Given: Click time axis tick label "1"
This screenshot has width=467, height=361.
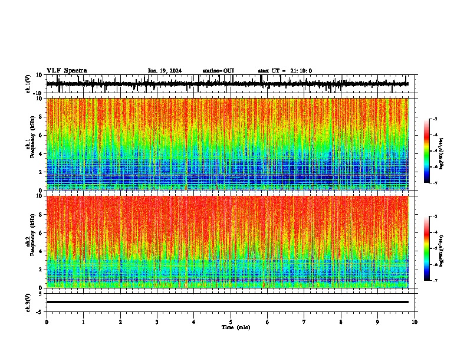Looking at the screenshot, I should pyautogui.click(x=83, y=322).
